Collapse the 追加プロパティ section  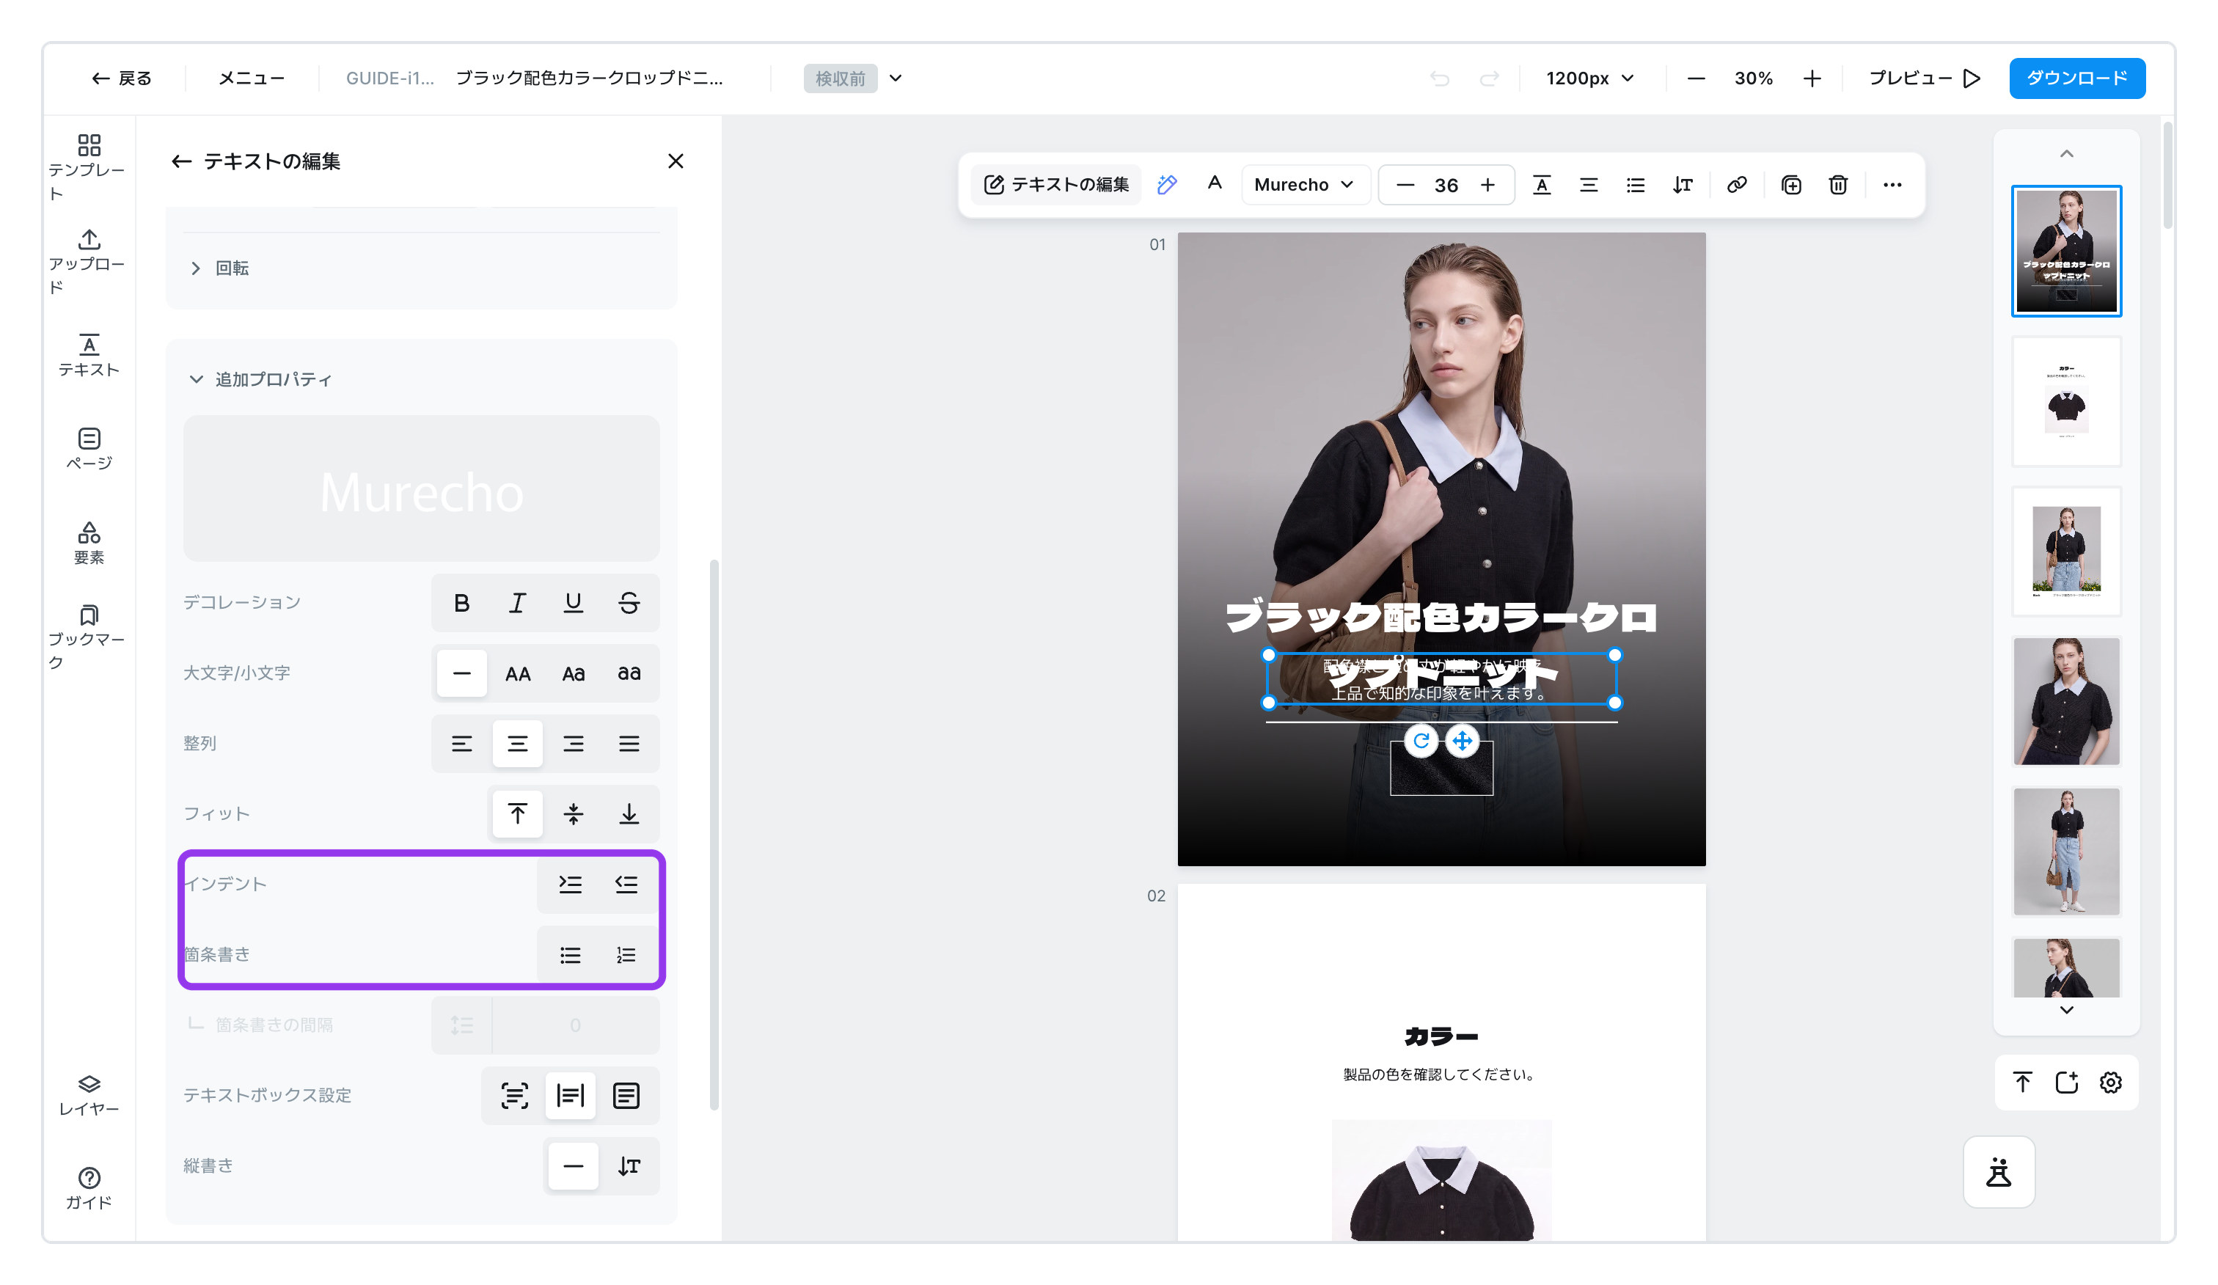(260, 379)
